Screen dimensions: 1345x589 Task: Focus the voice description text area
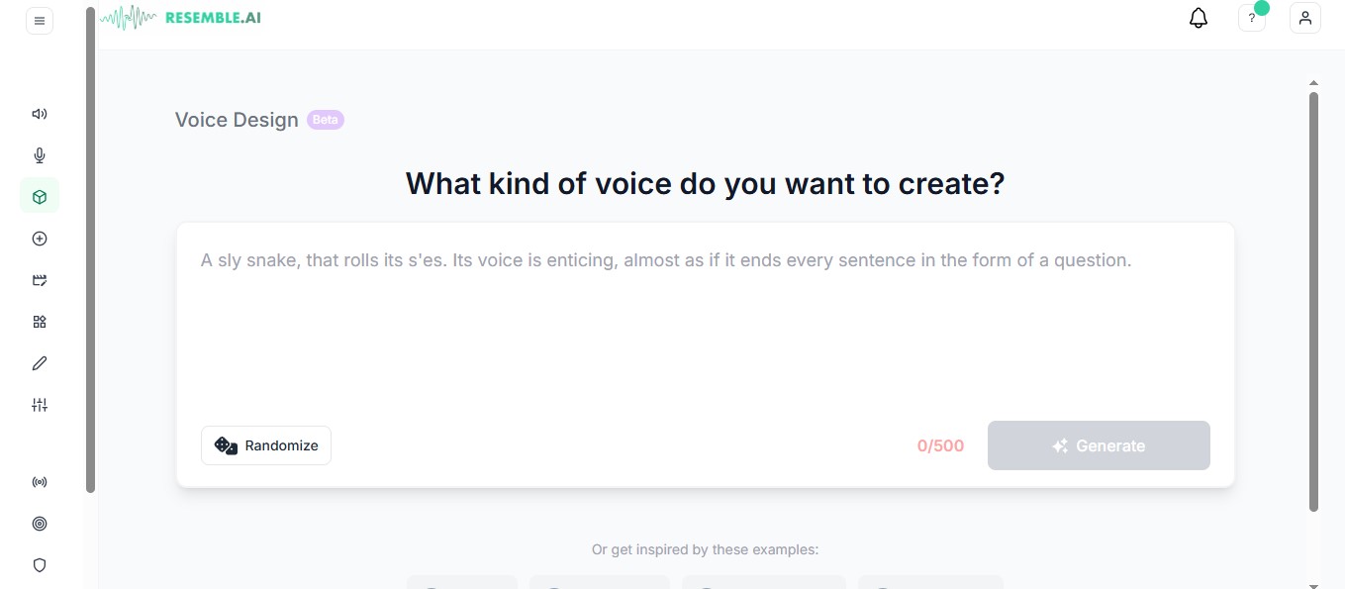coord(705,324)
